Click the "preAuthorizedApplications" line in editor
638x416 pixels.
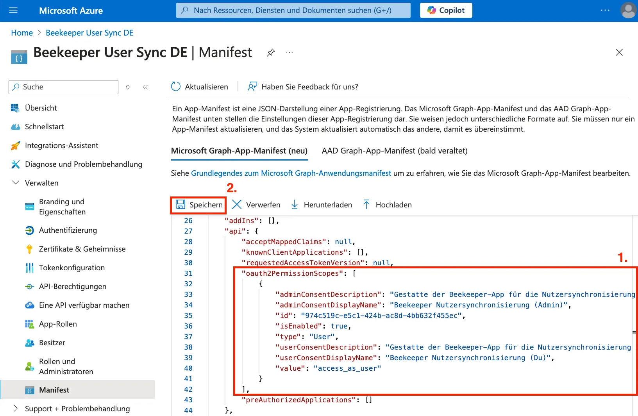click(x=307, y=400)
